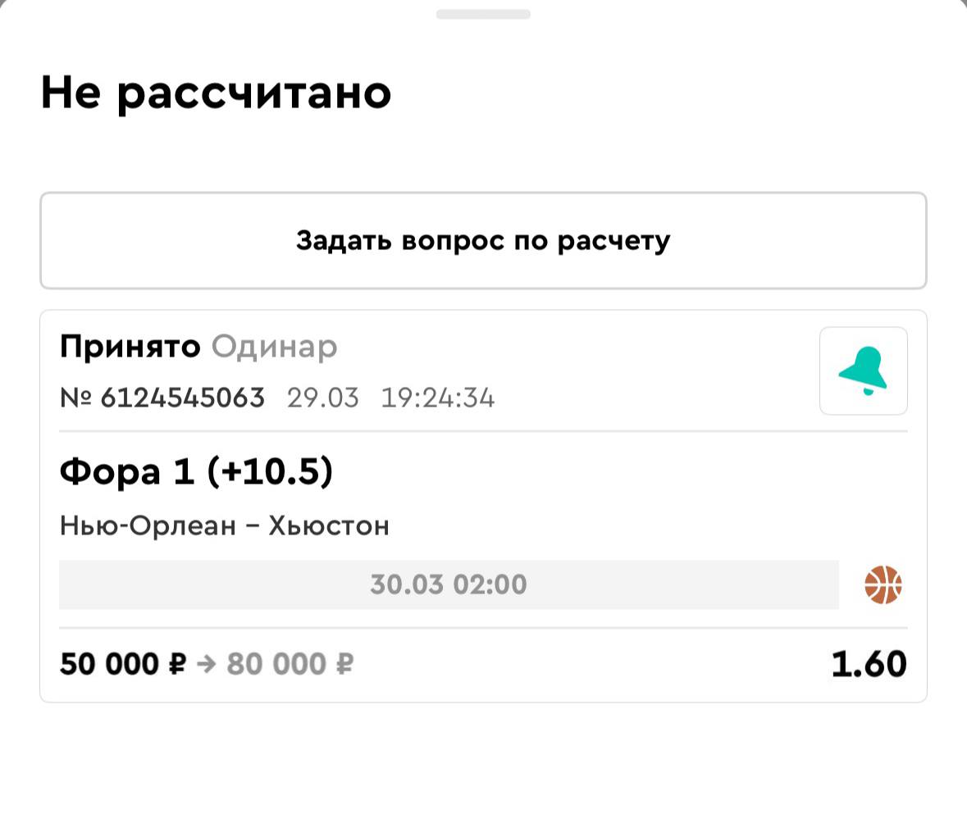Click the match start time bar 30.03 02:00
967x823 pixels.
click(x=448, y=584)
